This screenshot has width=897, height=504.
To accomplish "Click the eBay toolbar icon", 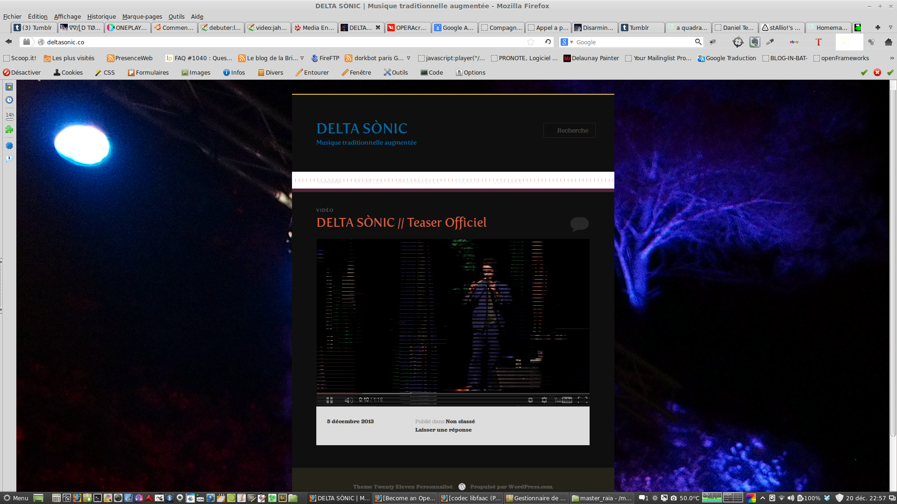I will (x=794, y=42).
